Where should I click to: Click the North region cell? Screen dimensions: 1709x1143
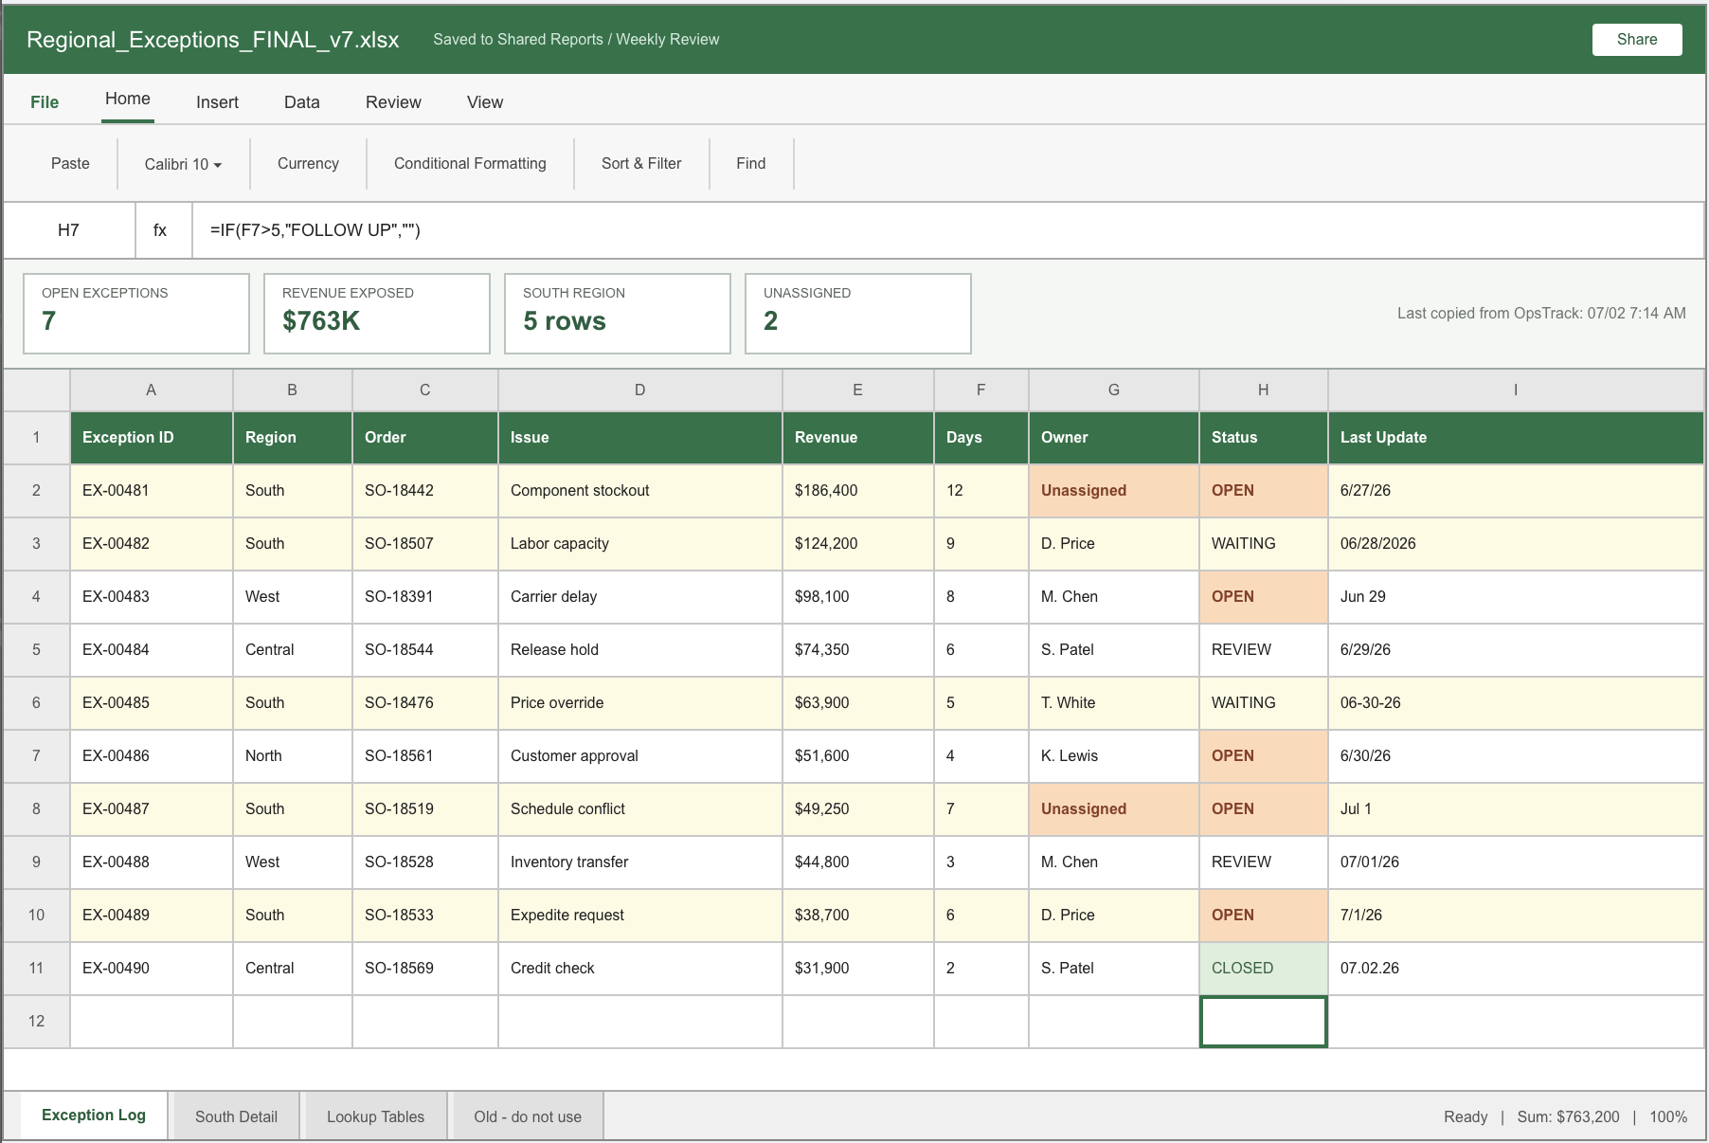[293, 755]
